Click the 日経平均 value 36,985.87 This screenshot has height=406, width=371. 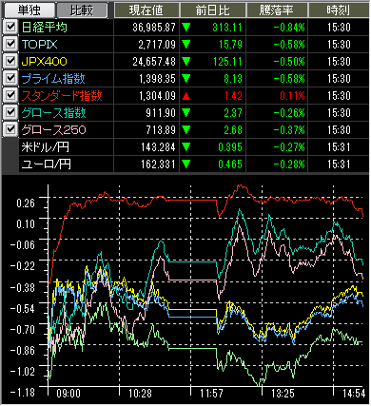point(154,28)
